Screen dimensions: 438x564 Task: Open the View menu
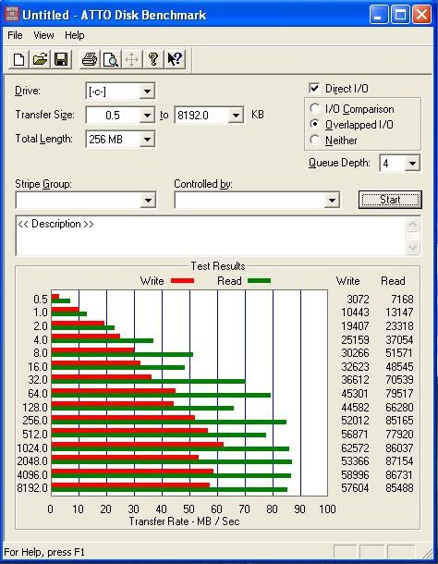tap(43, 35)
